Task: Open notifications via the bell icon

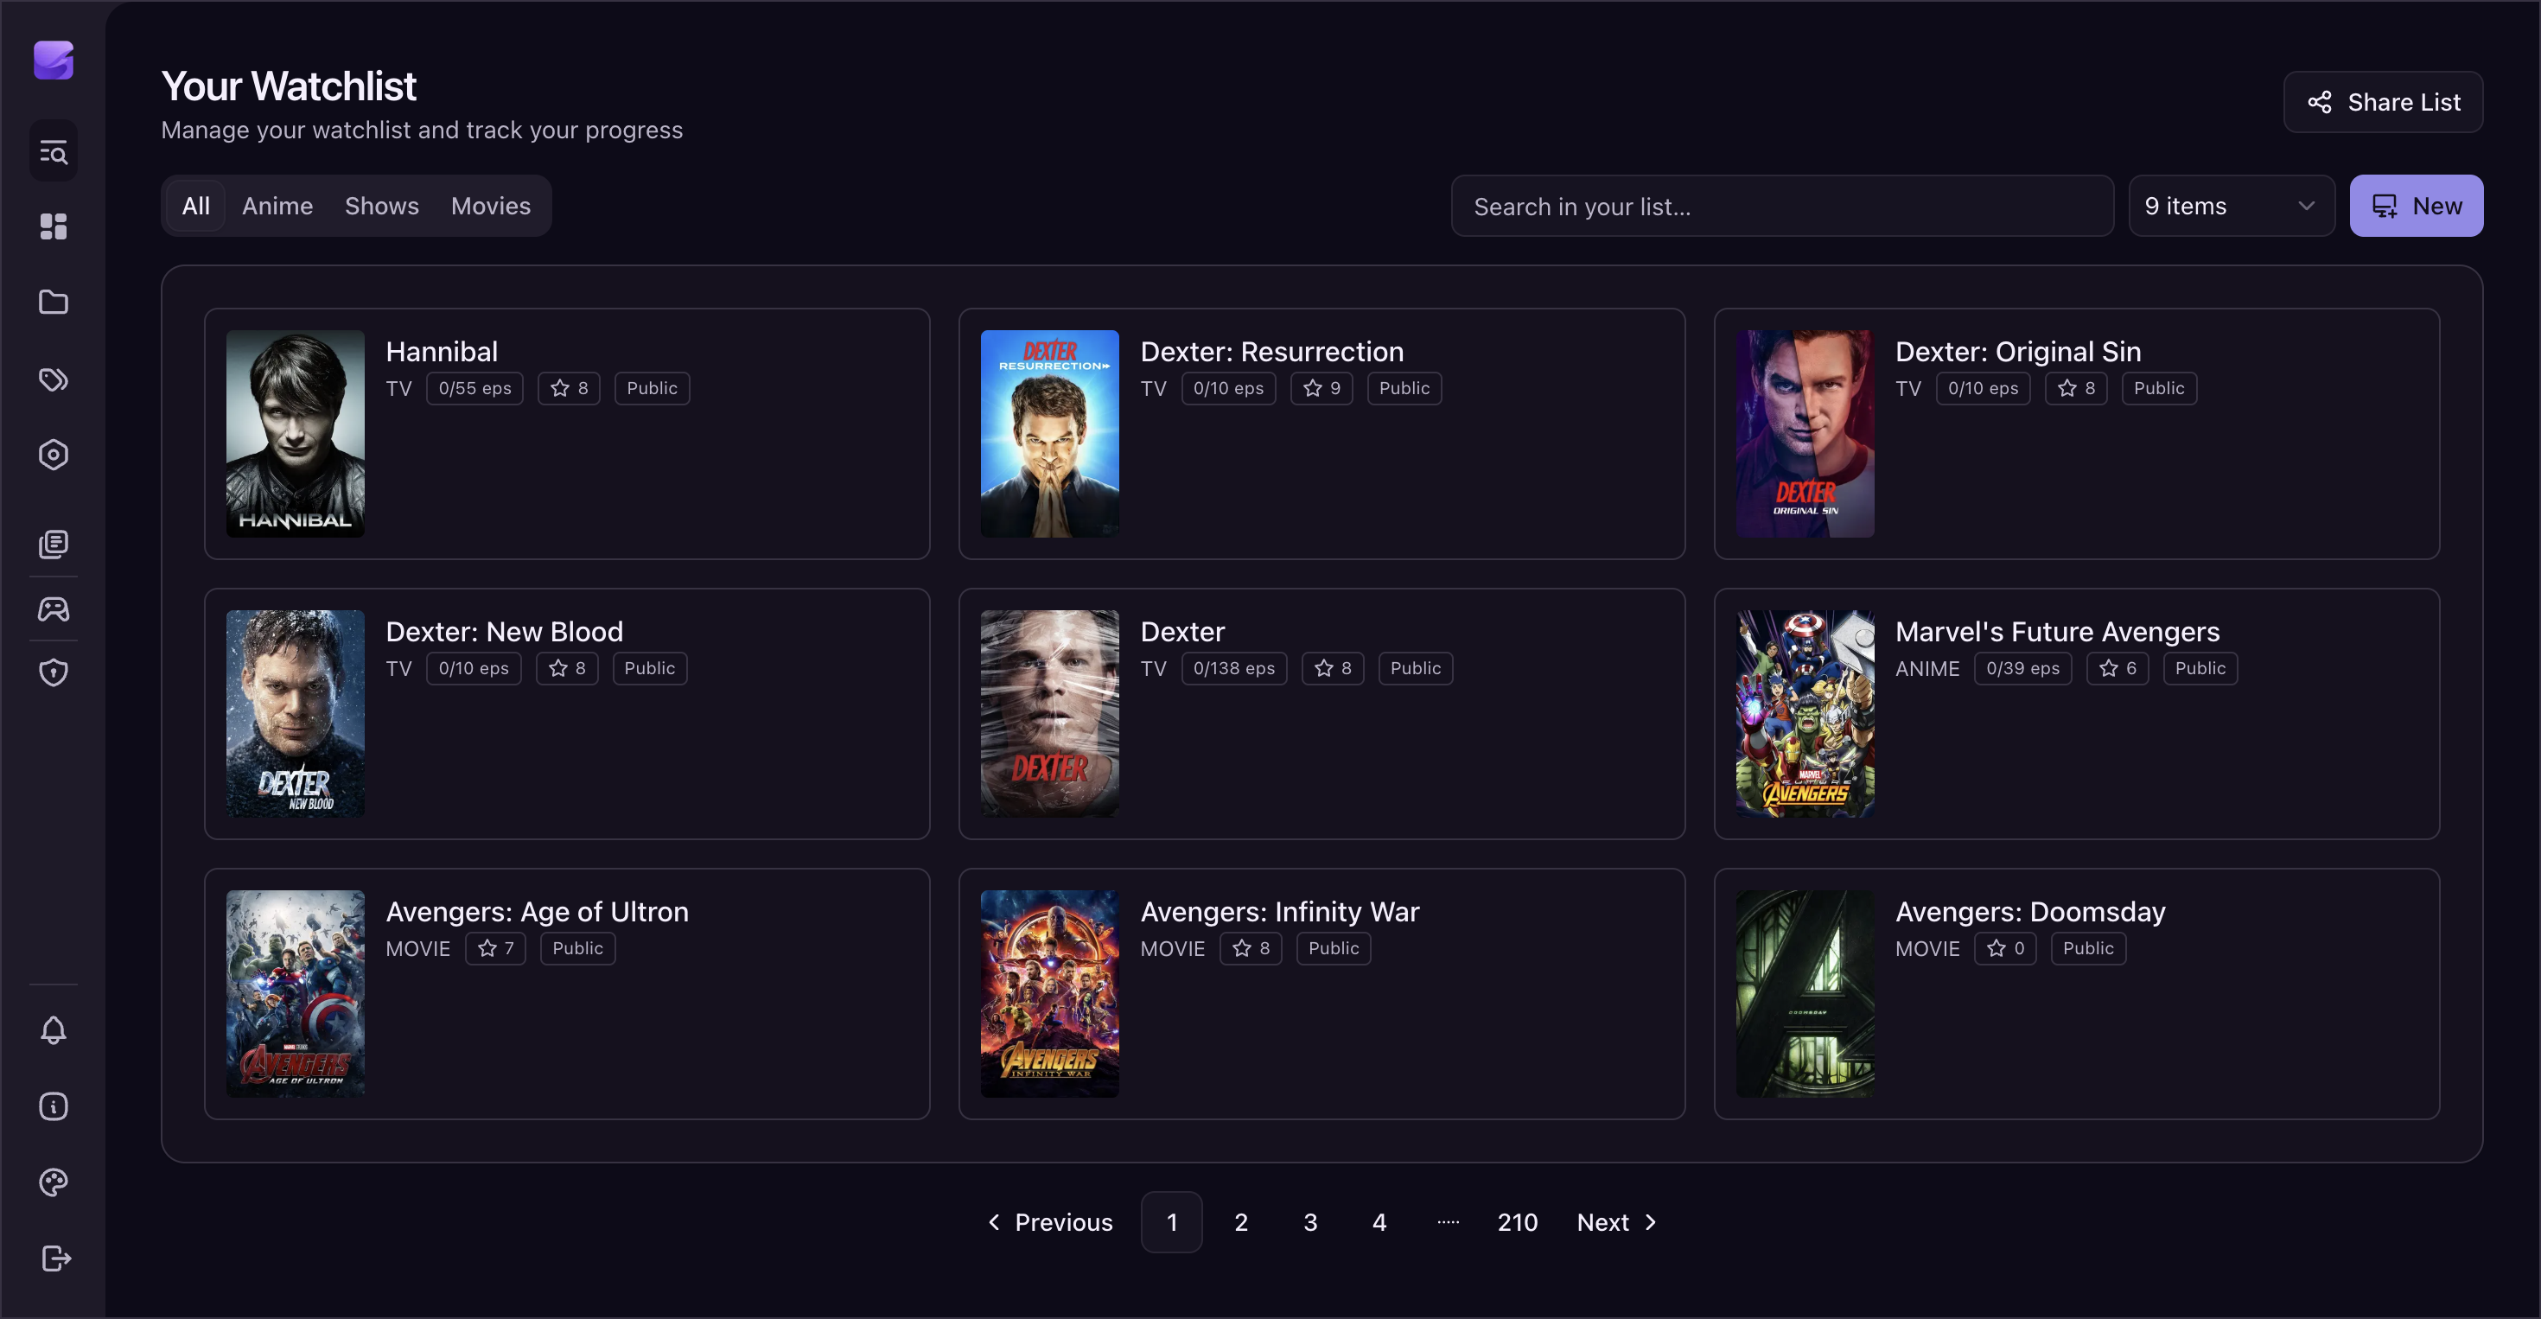Action: pyautogui.click(x=54, y=1030)
